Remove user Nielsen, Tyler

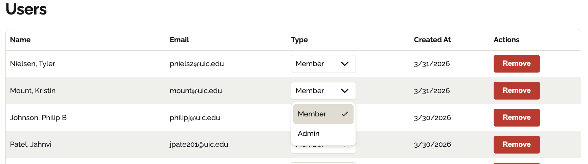517,64
